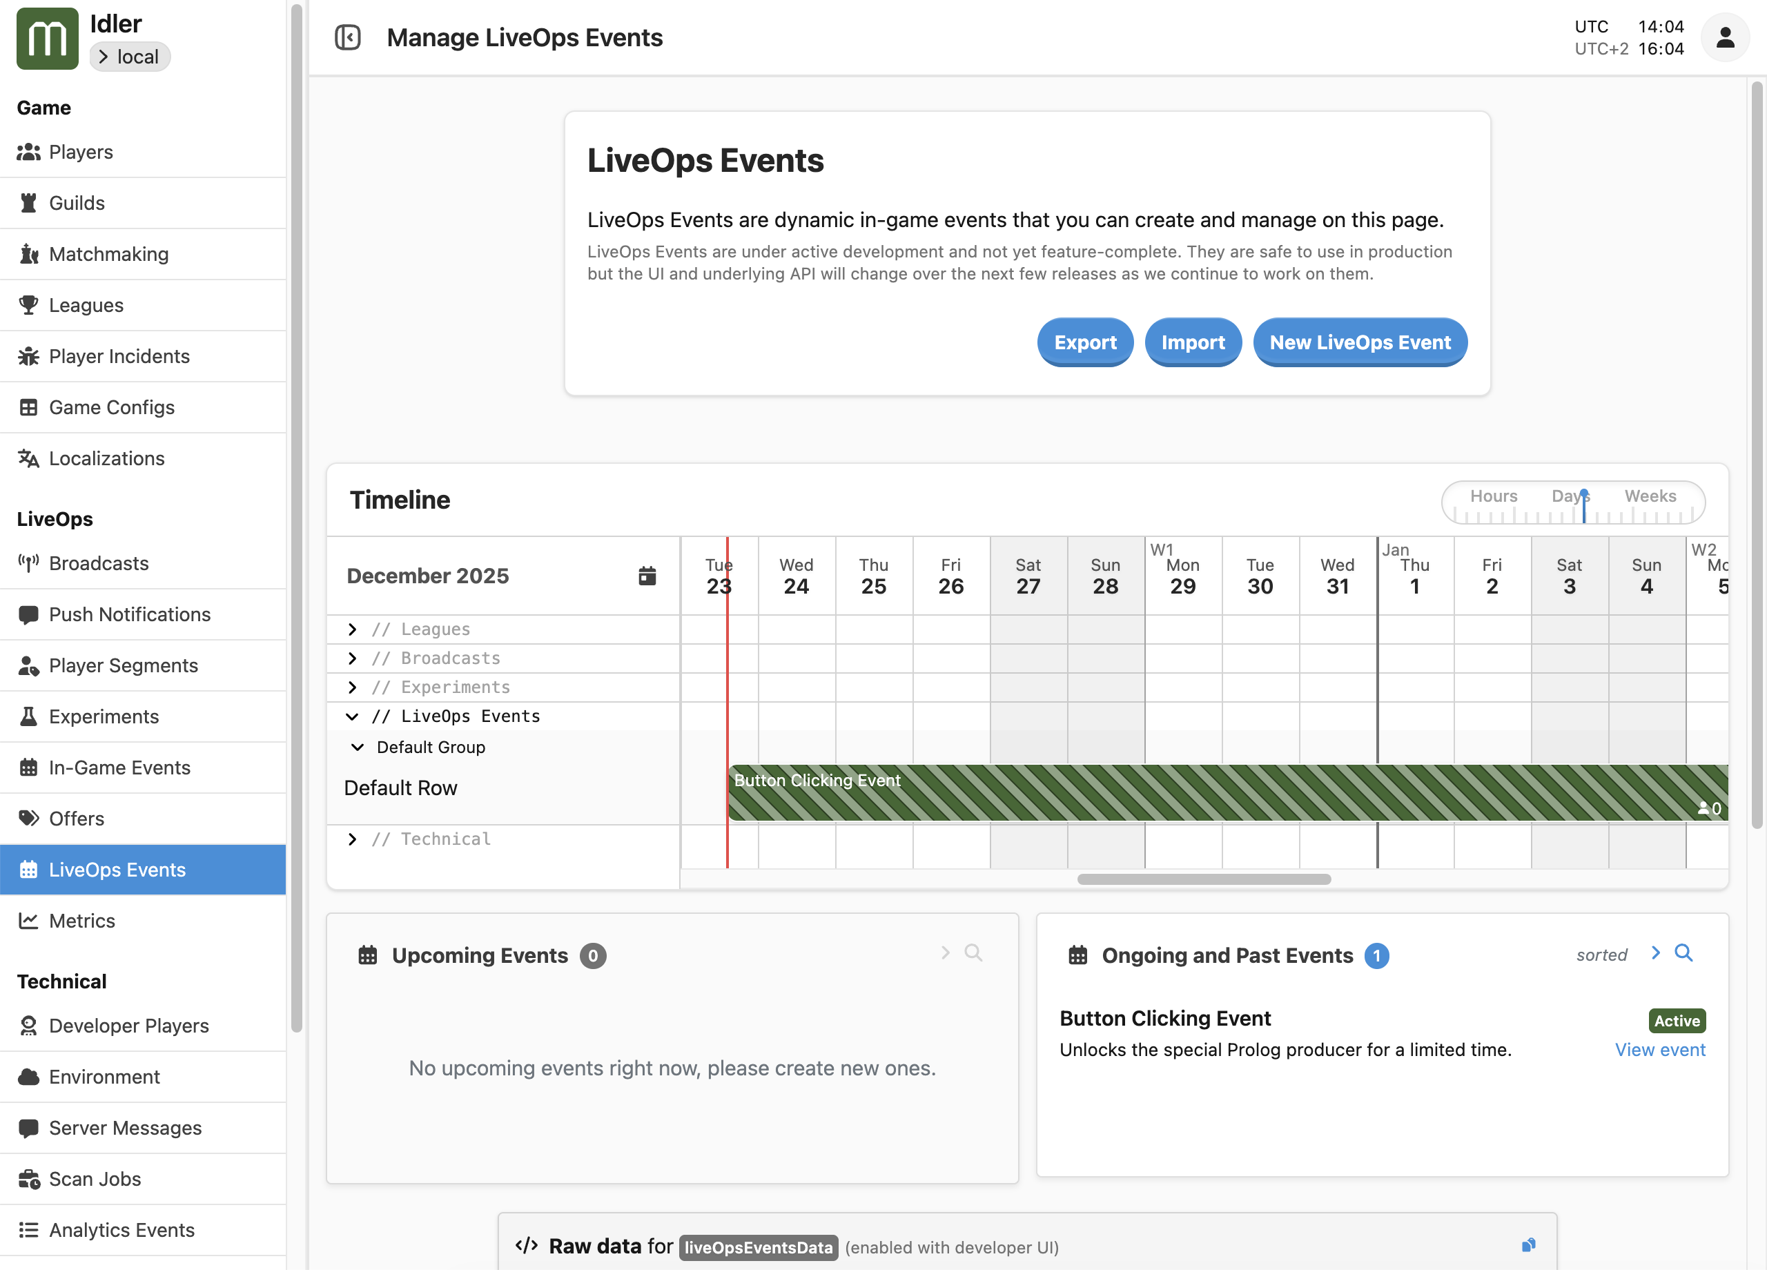Search ongoing and past events
This screenshot has height=1270, width=1767.
point(1683,953)
